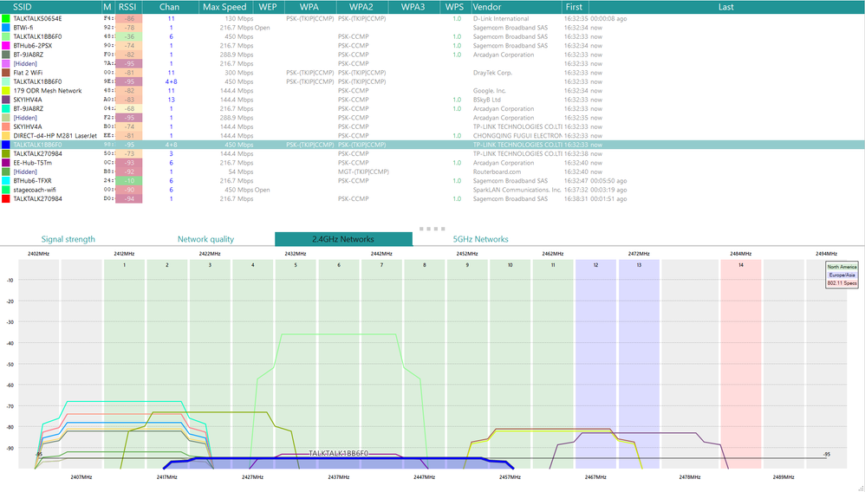This screenshot has width=865, height=492.
Task: Sort by the Max Speed column header
Action: [x=225, y=7]
